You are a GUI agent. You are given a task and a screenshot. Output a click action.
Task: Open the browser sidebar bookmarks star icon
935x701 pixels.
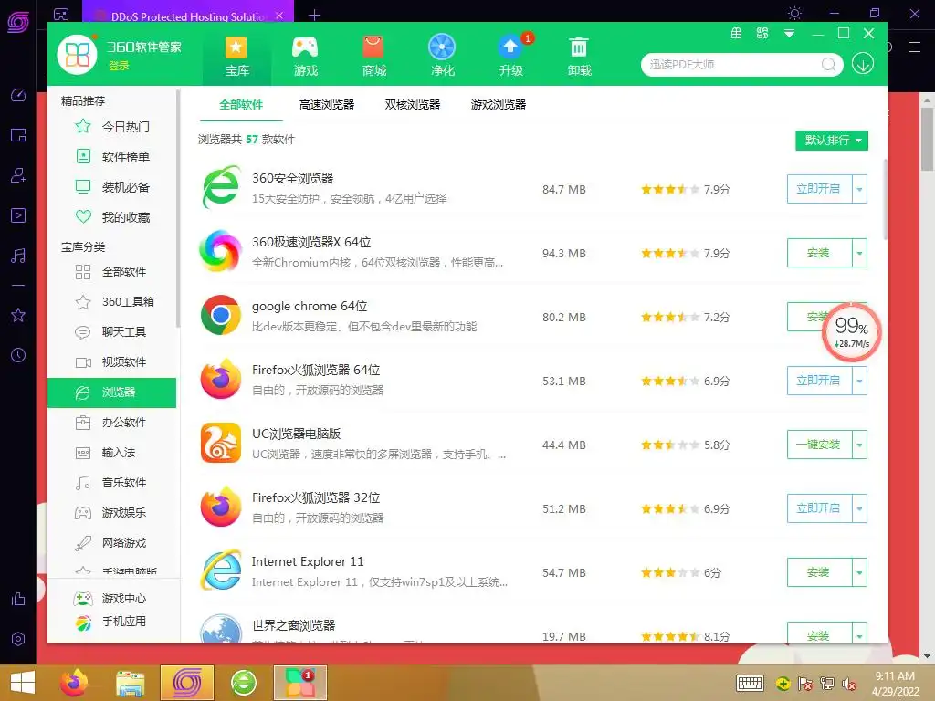pyautogui.click(x=18, y=315)
